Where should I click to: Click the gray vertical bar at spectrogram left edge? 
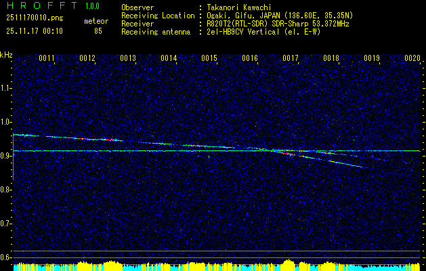[x=14, y=157]
